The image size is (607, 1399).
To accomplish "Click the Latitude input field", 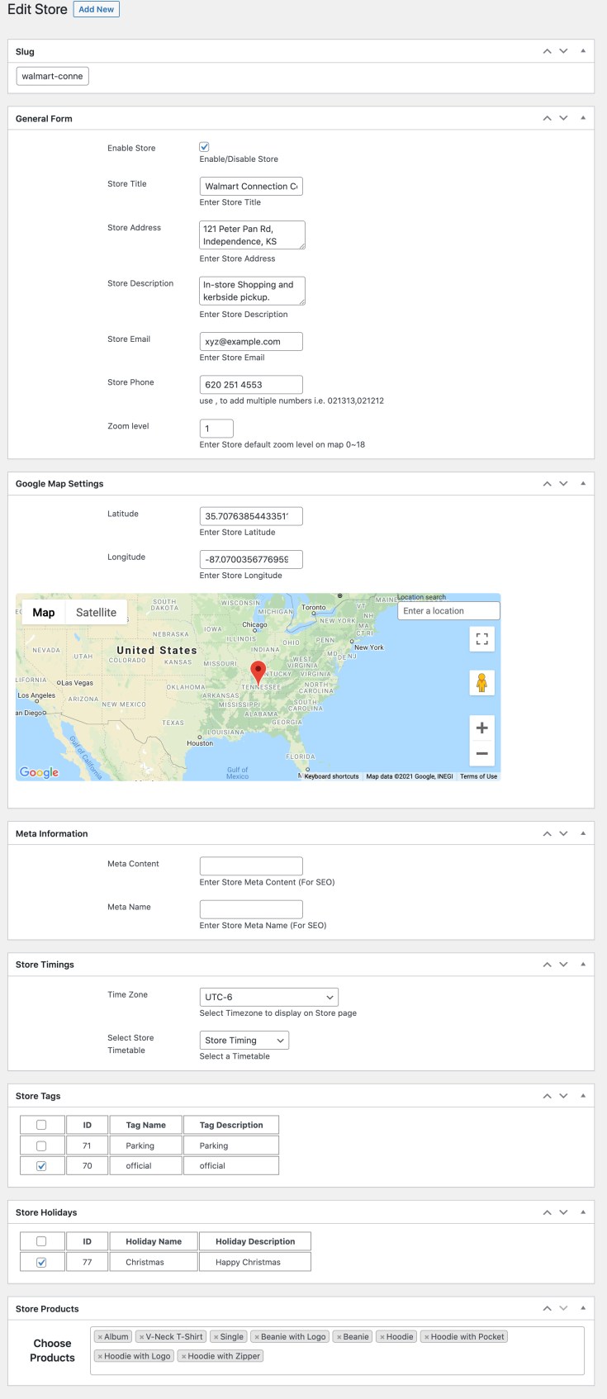I will coord(250,515).
